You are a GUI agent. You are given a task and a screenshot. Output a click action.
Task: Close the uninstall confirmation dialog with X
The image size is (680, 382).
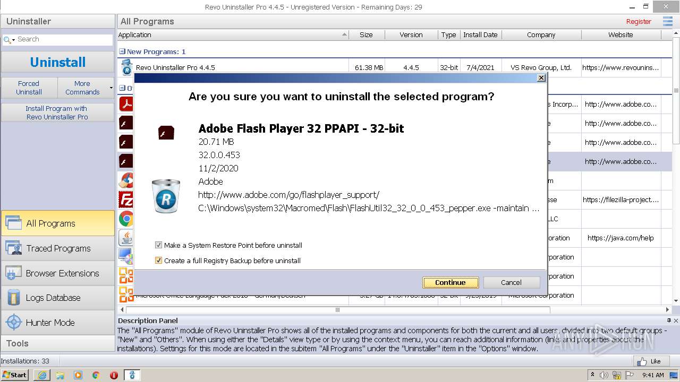click(541, 77)
